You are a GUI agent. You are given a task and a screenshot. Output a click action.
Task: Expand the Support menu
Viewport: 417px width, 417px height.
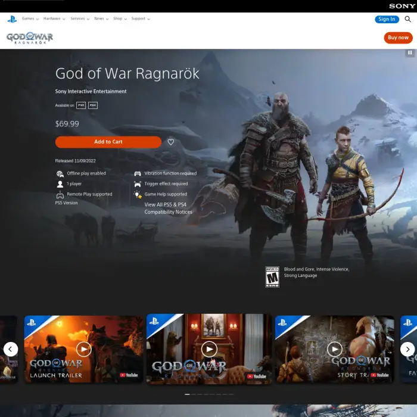pyautogui.click(x=141, y=18)
